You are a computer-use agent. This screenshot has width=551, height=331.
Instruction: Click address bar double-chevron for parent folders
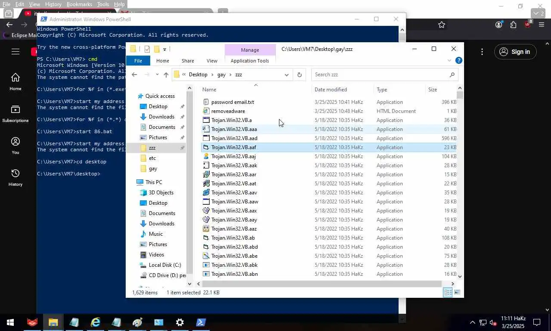pos(184,75)
